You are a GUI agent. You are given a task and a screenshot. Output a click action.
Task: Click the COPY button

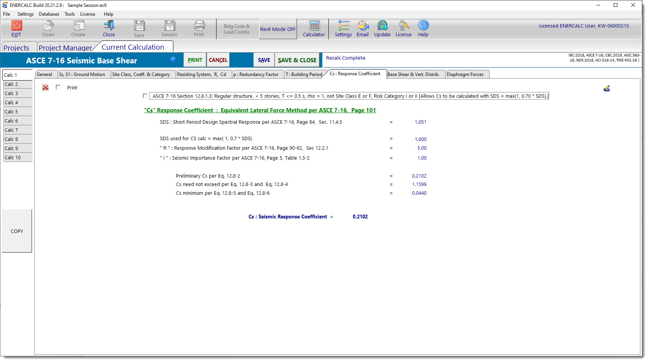(17, 231)
